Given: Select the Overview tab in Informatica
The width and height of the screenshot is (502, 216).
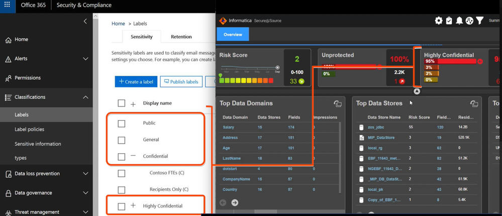Looking at the screenshot, I should point(233,35).
